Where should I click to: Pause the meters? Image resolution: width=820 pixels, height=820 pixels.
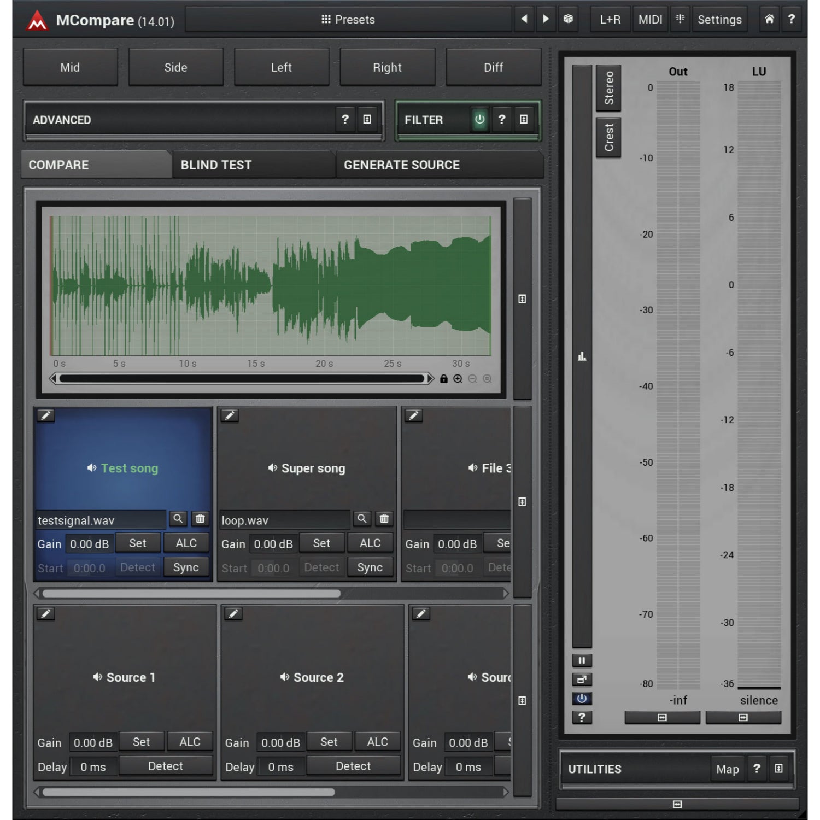pyautogui.click(x=582, y=660)
